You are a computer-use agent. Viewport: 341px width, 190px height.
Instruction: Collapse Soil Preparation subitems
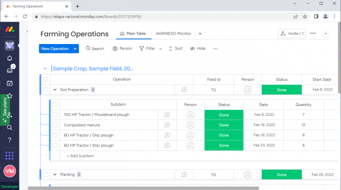pos(55,89)
